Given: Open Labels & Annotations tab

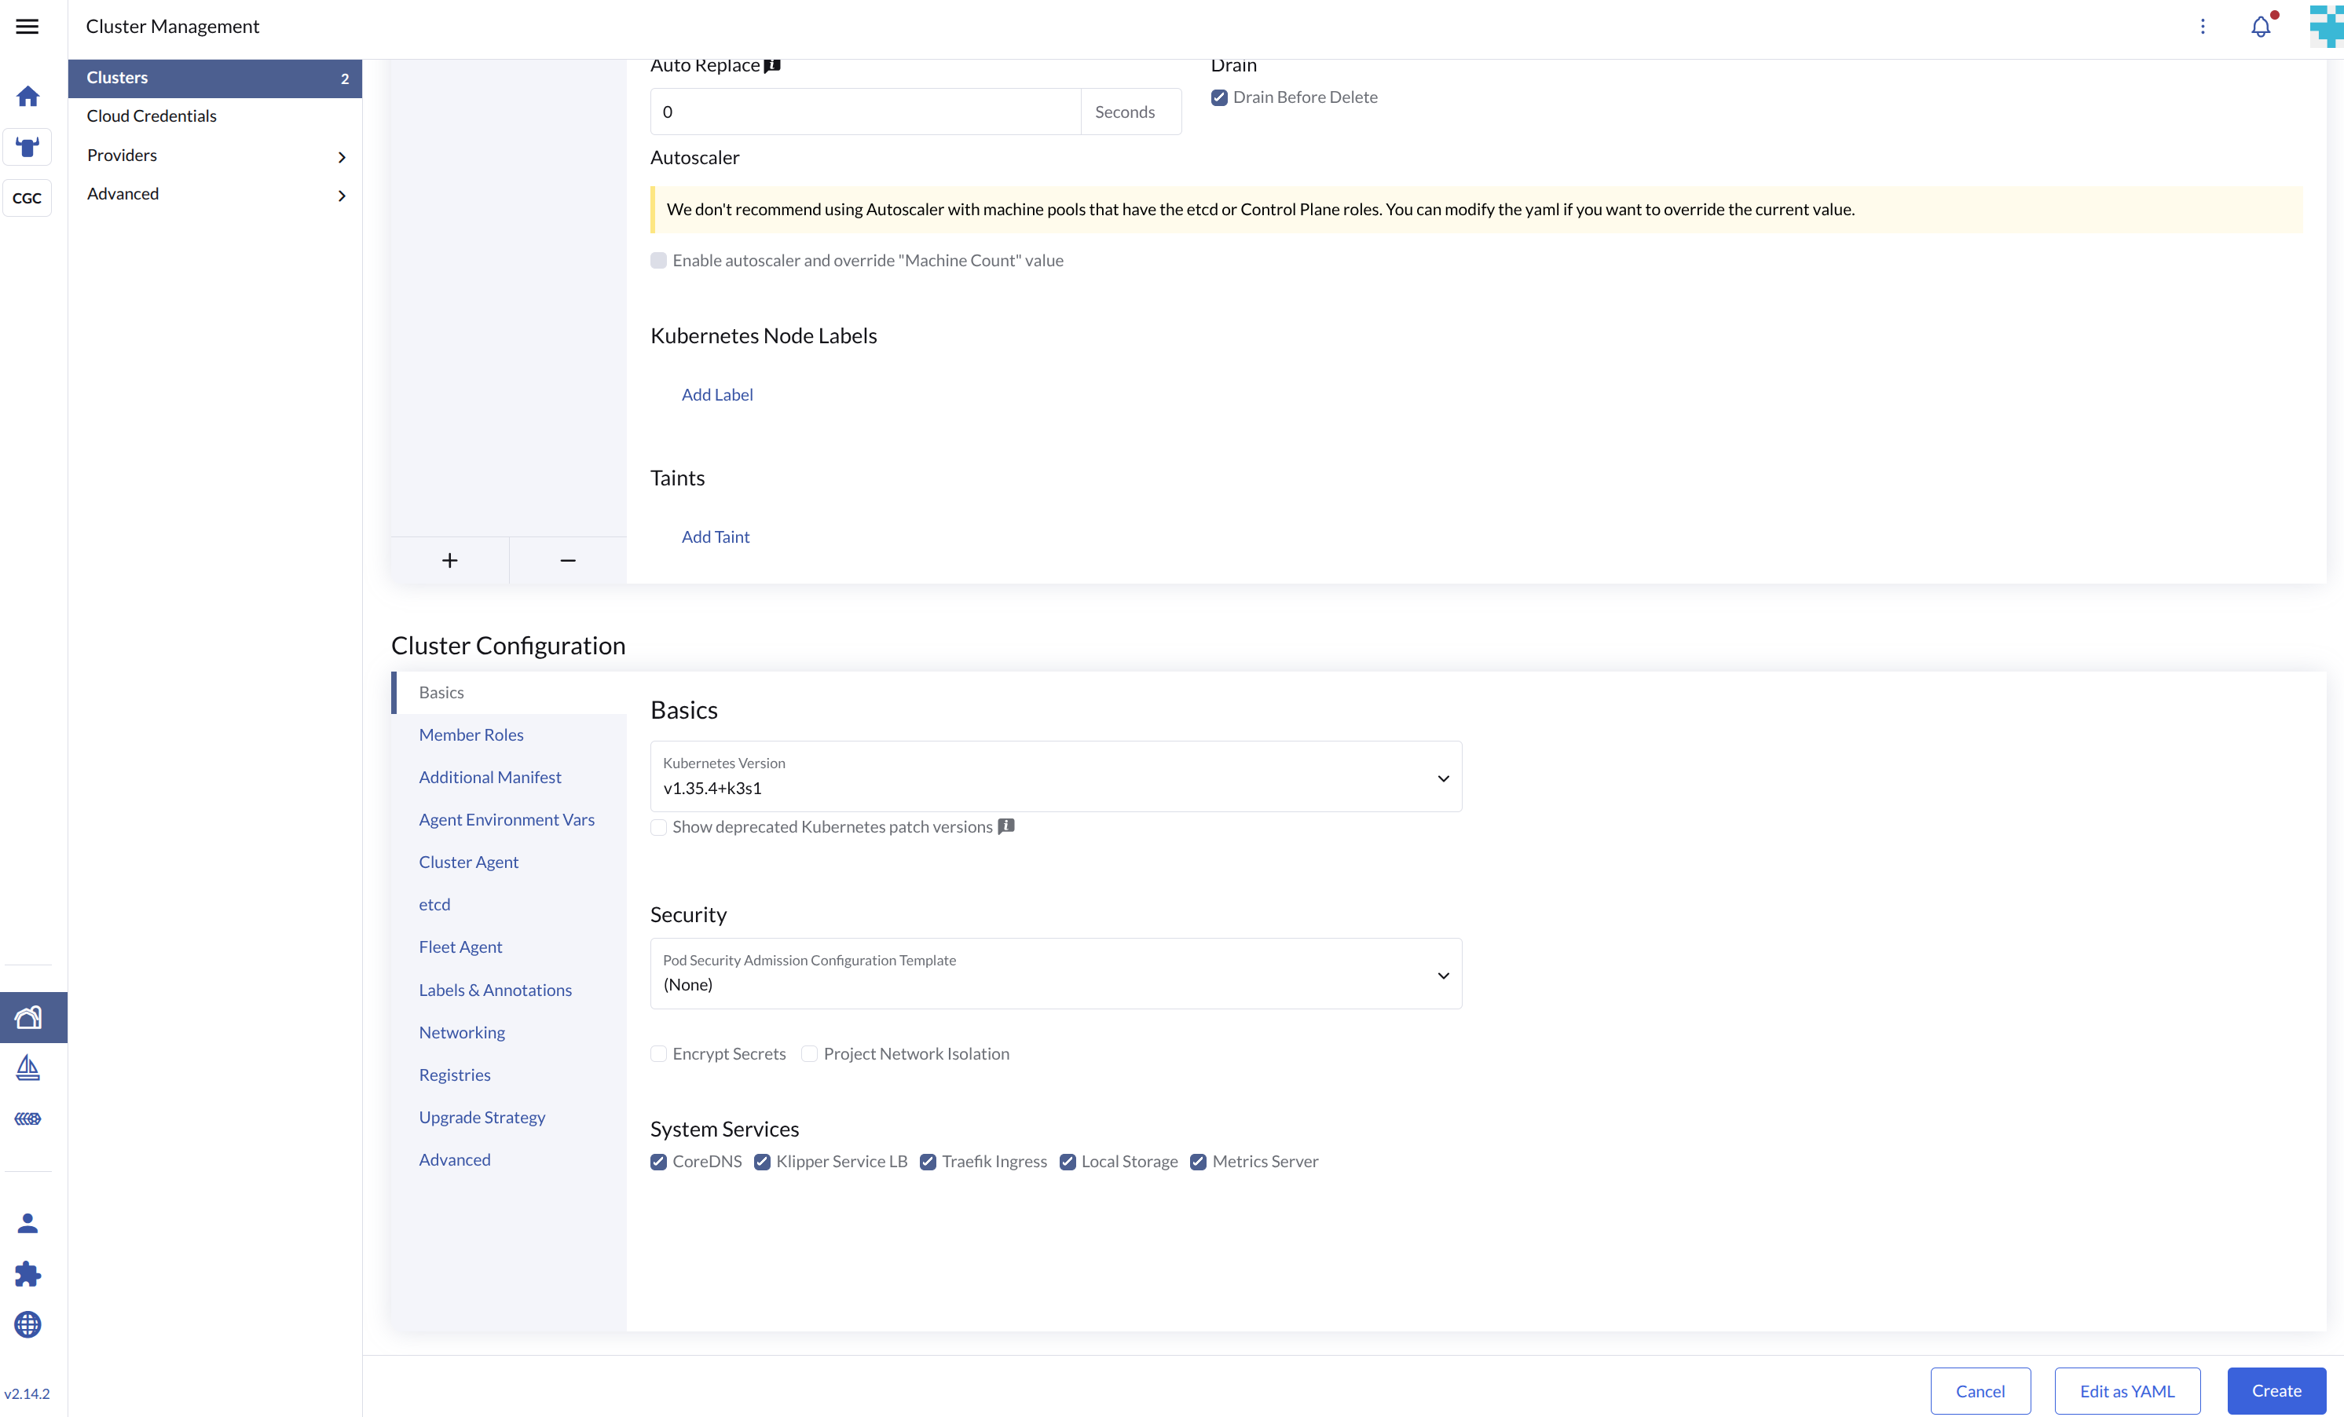Looking at the screenshot, I should pyautogui.click(x=496, y=990).
